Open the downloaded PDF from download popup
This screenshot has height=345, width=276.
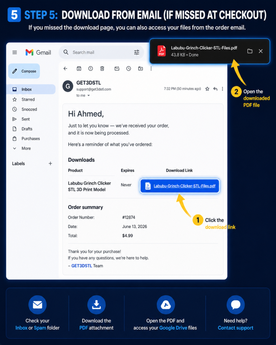pyautogui.click(x=204, y=48)
